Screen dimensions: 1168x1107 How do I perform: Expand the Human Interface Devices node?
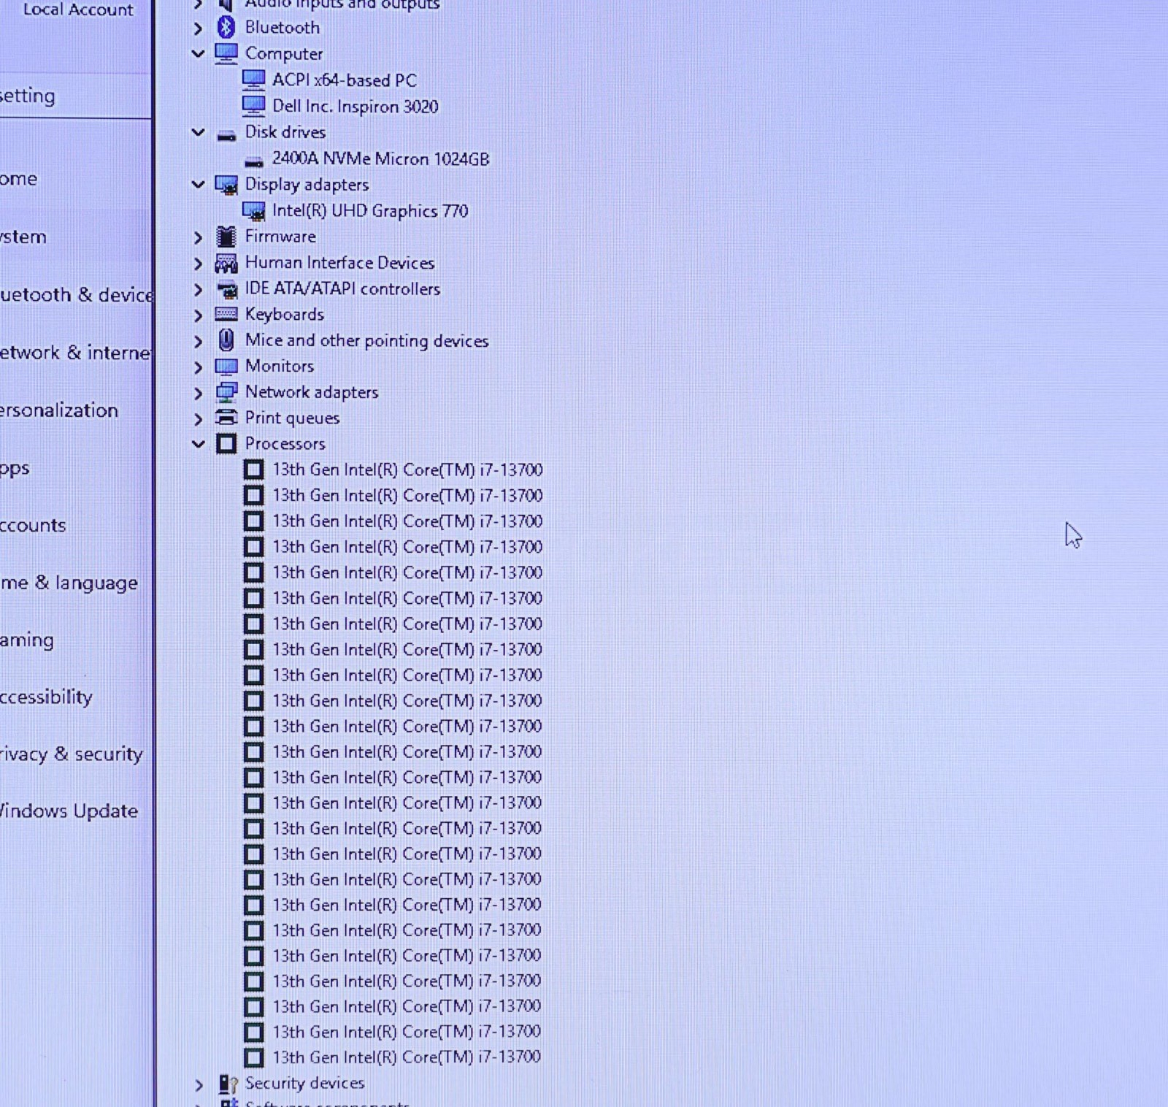click(198, 264)
